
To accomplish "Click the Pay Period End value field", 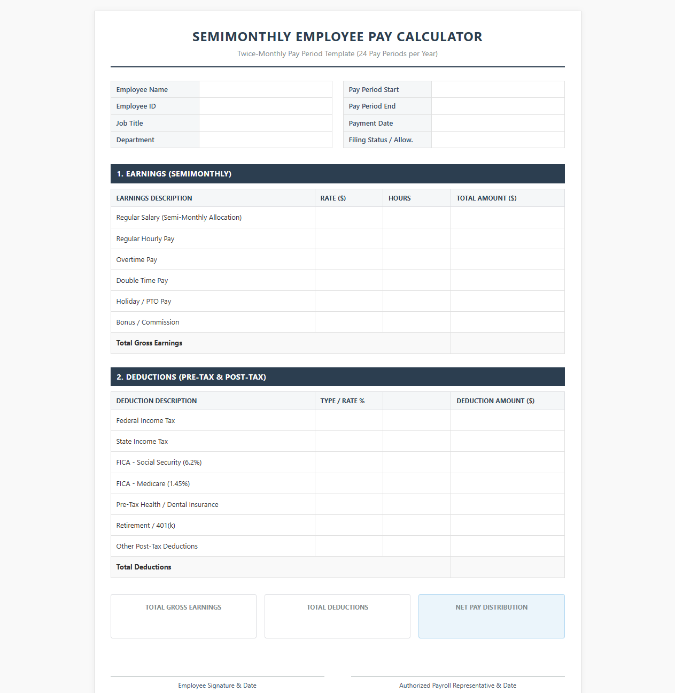I will 498,106.
